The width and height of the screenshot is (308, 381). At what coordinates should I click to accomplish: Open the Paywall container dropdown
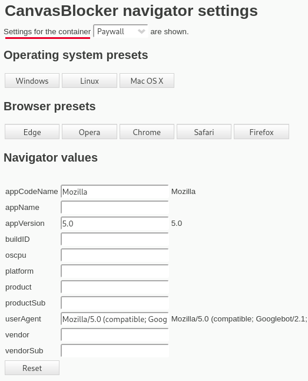pyautogui.click(x=121, y=31)
